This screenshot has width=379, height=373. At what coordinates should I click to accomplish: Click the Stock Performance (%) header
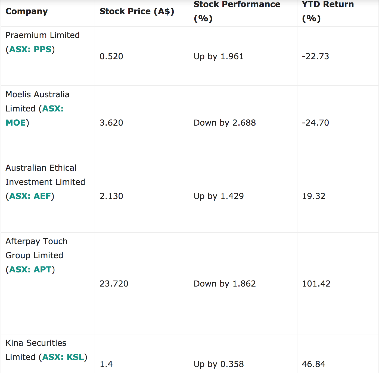click(237, 11)
